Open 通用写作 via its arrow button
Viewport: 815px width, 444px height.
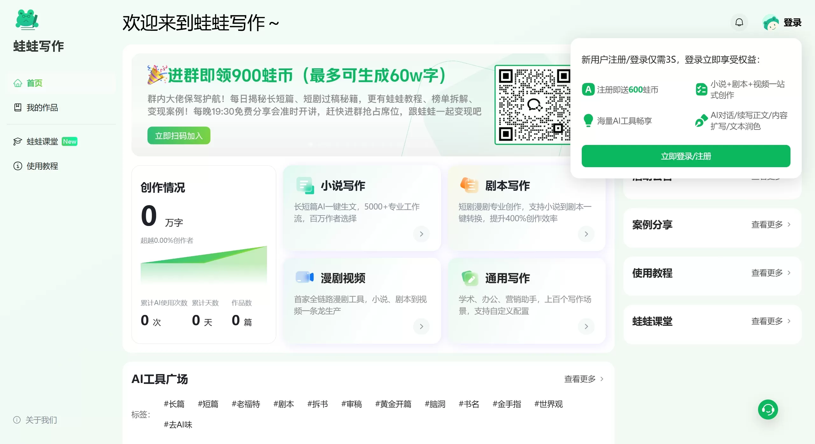(x=586, y=326)
